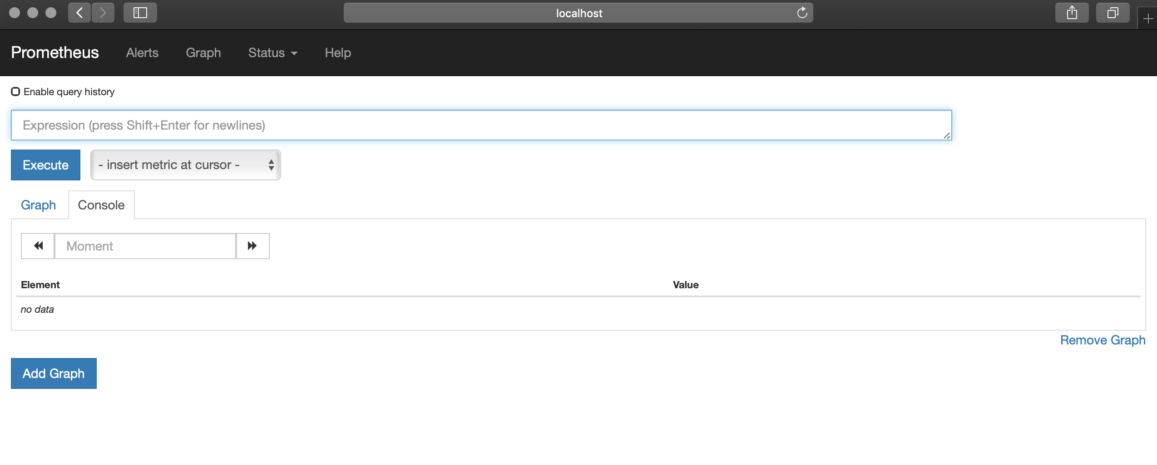Click the fast-forward moment arrow button

tap(252, 246)
